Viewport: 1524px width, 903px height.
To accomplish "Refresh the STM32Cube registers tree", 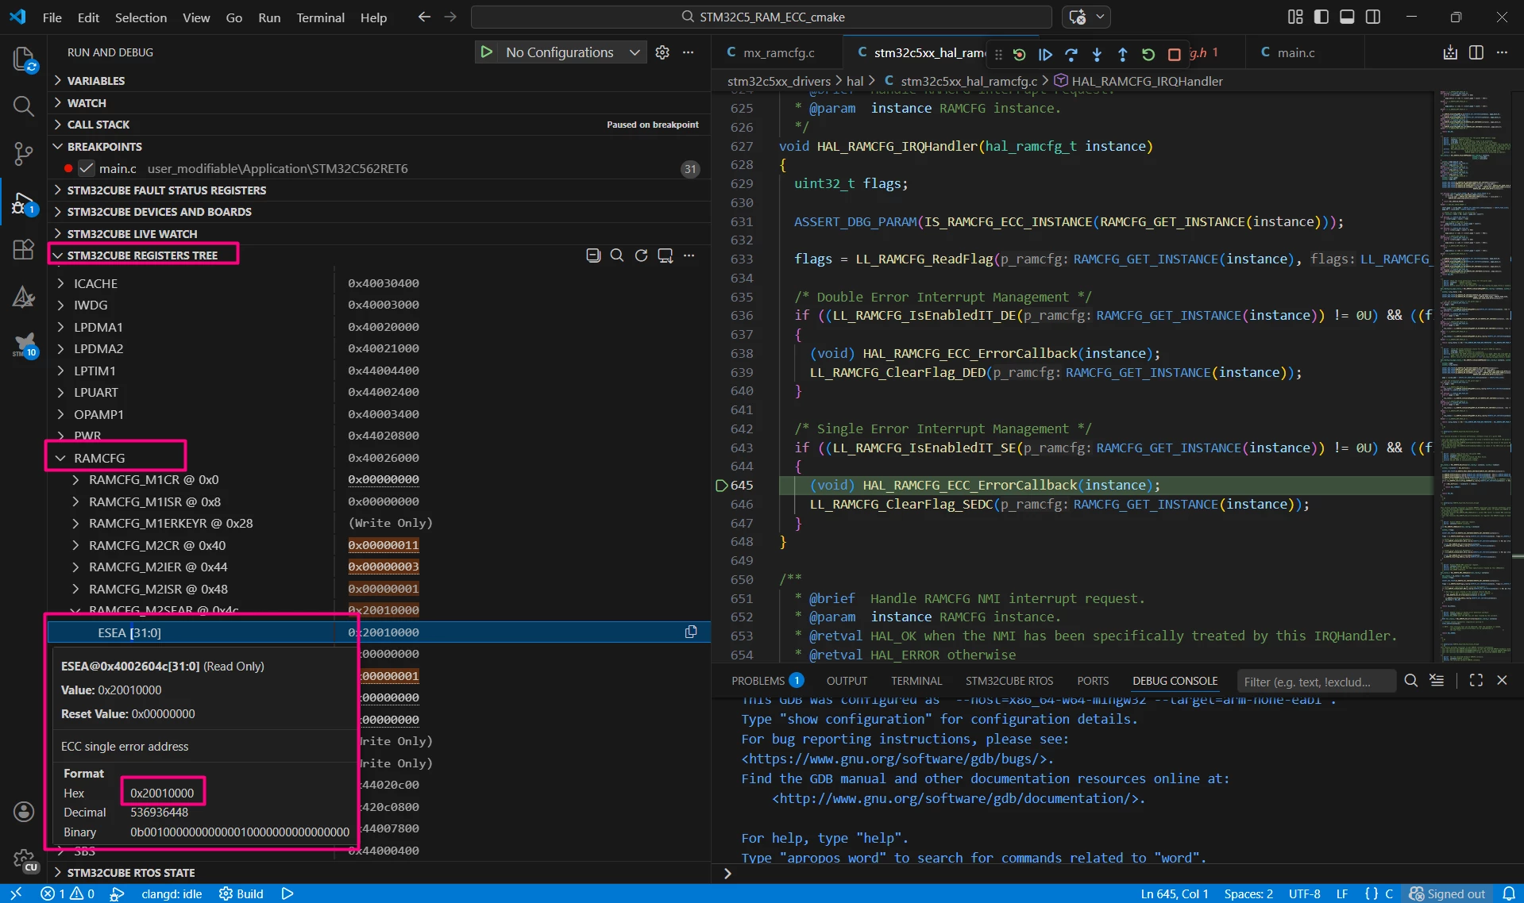I will coord(642,256).
